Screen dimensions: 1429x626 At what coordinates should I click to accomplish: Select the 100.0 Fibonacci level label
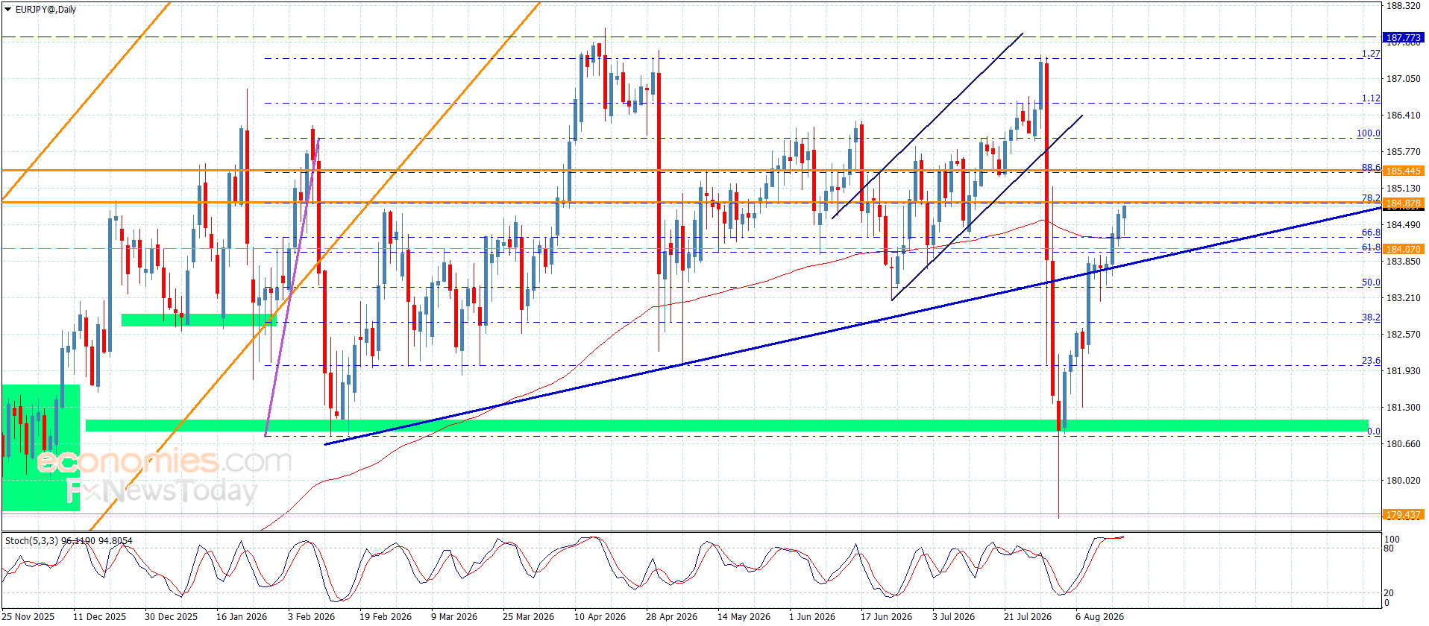(x=1368, y=133)
